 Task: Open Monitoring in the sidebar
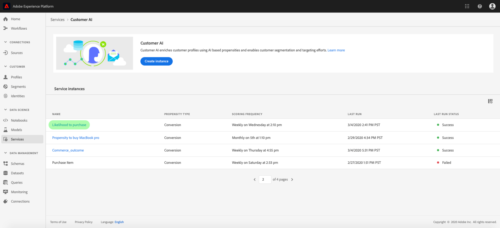pos(19,192)
